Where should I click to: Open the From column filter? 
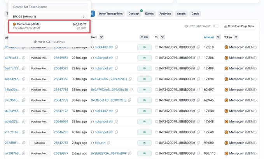[x=101, y=37]
